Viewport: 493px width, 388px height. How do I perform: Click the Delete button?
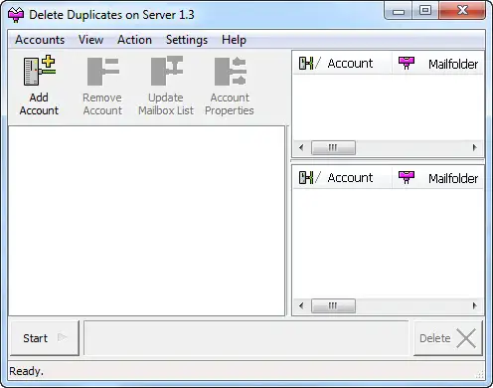point(448,338)
